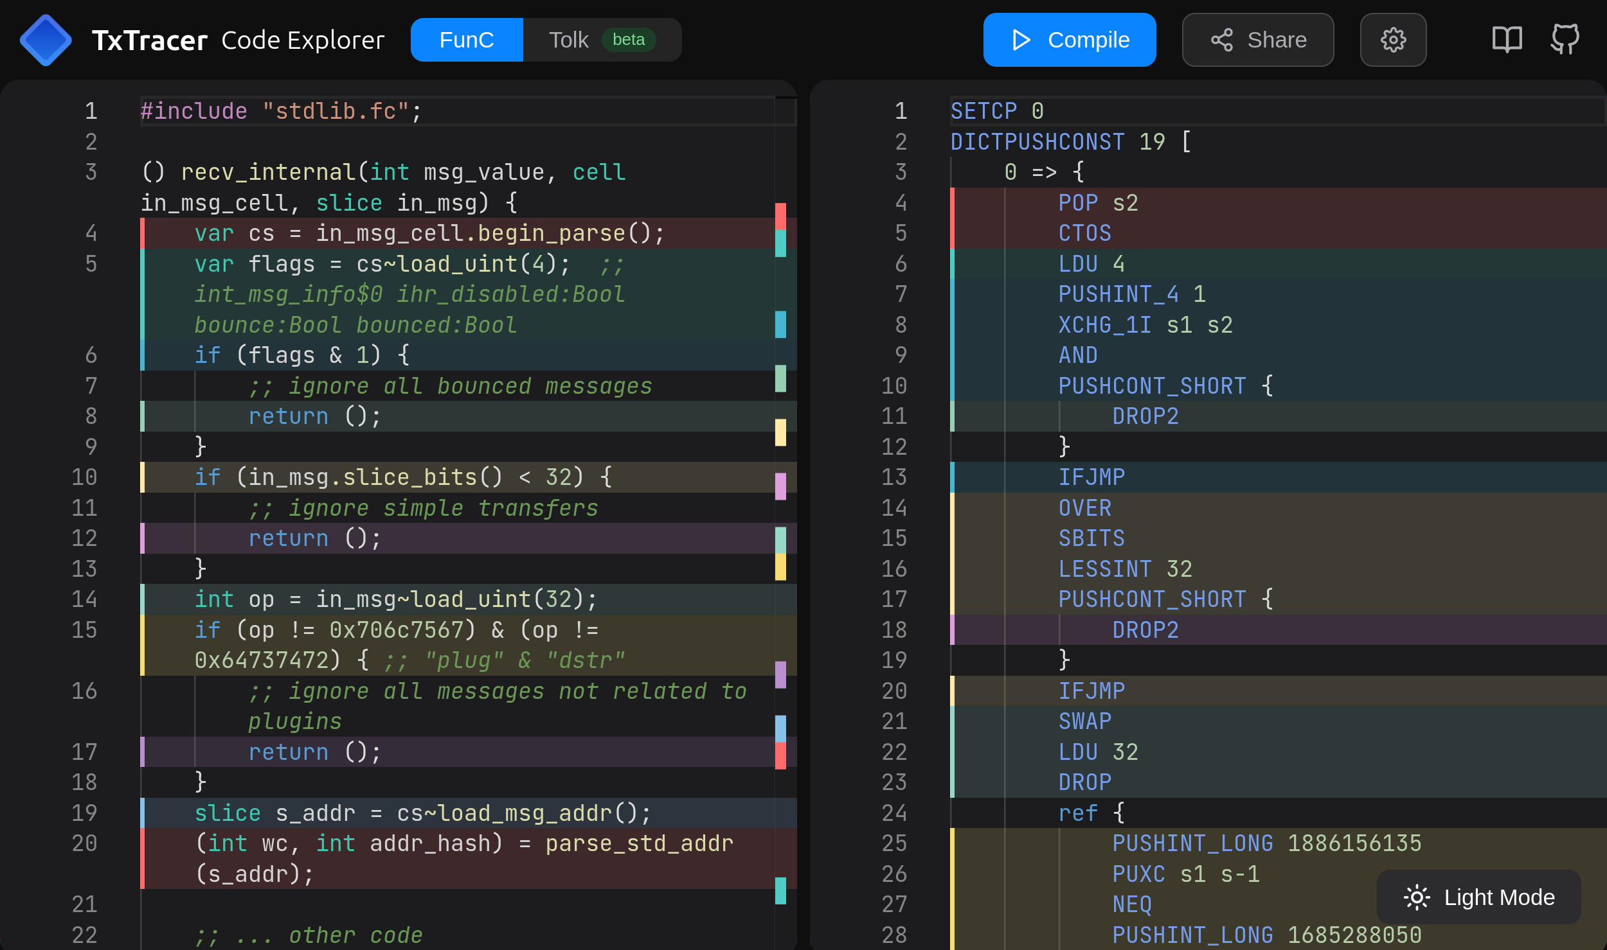This screenshot has width=1607, height=950.
Task: Click the slice_bits() < 32 condition line
Action: [x=403, y=477]
